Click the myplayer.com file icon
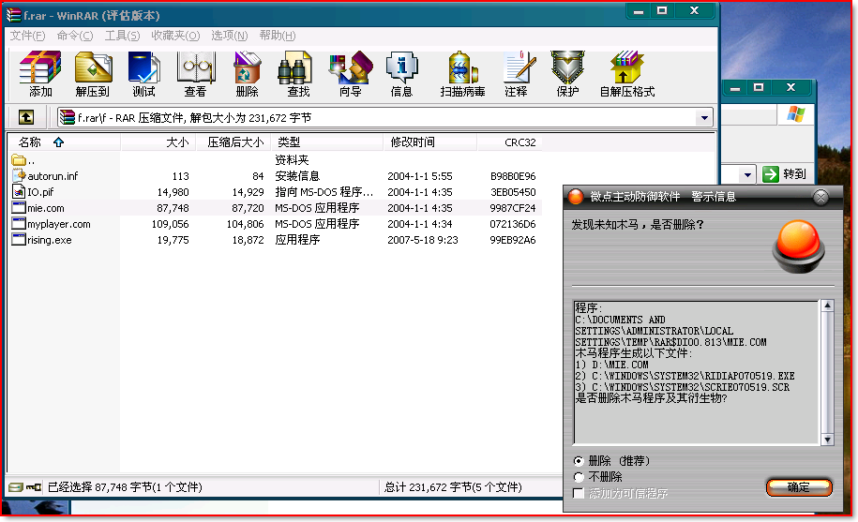 [x=19, y=224]
